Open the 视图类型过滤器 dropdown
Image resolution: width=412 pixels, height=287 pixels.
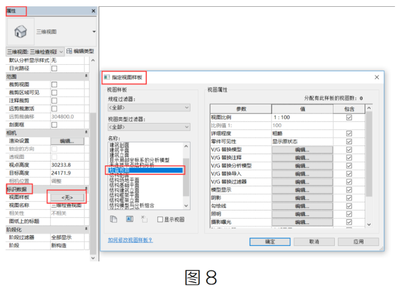(x=149, y=127)
